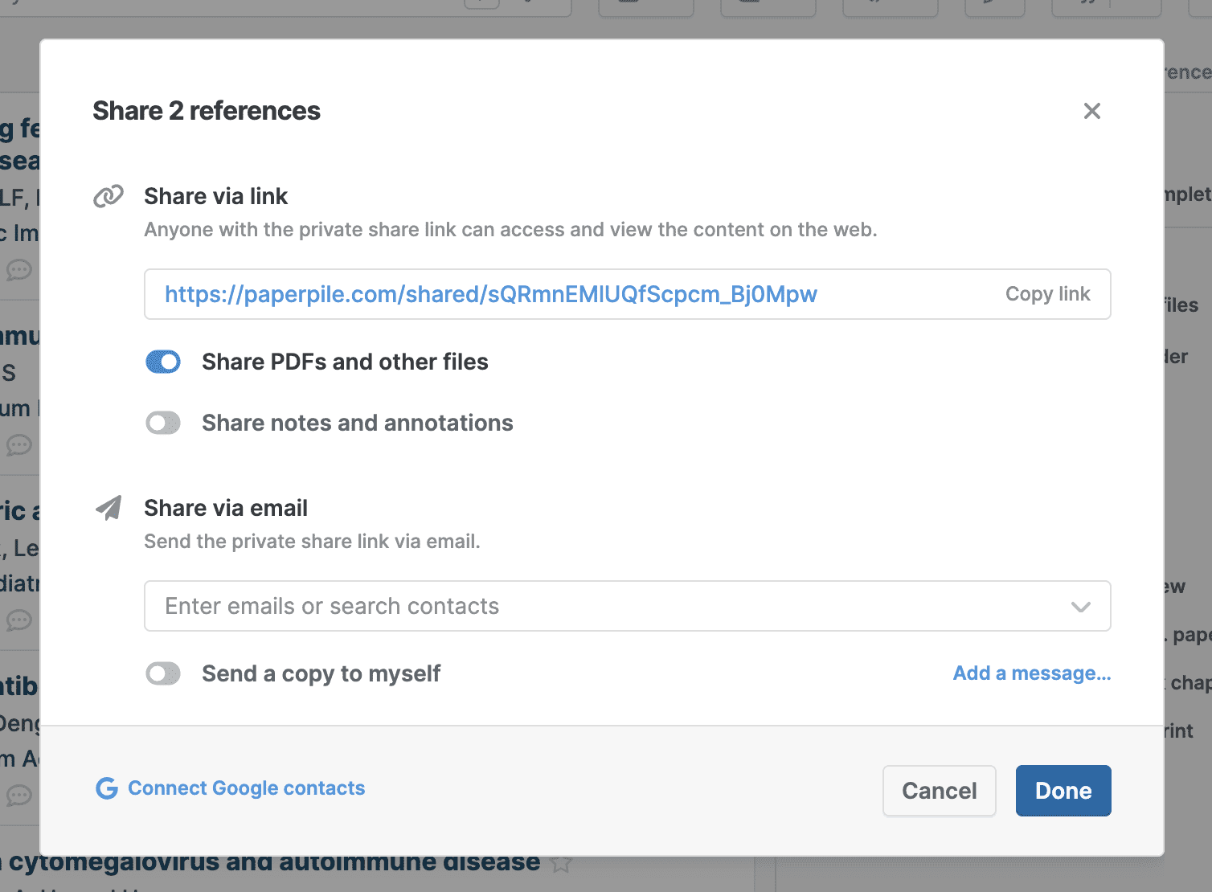The height and width of the screenshot is (892, 1212).
Task: Click the Google G logo icon
Action: (107, 788)
